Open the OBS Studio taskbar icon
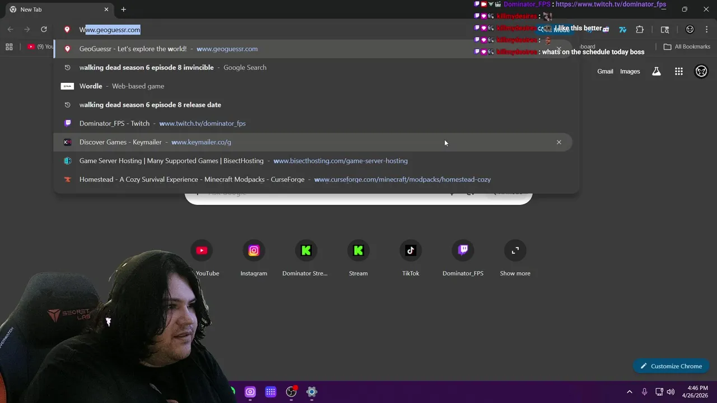717x403 pixels. tap(291, 392)
